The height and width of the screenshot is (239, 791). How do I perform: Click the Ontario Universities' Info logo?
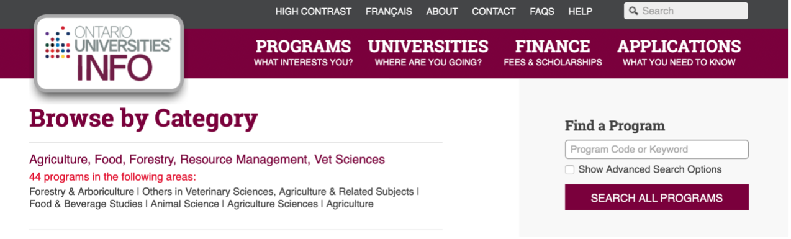109,53
